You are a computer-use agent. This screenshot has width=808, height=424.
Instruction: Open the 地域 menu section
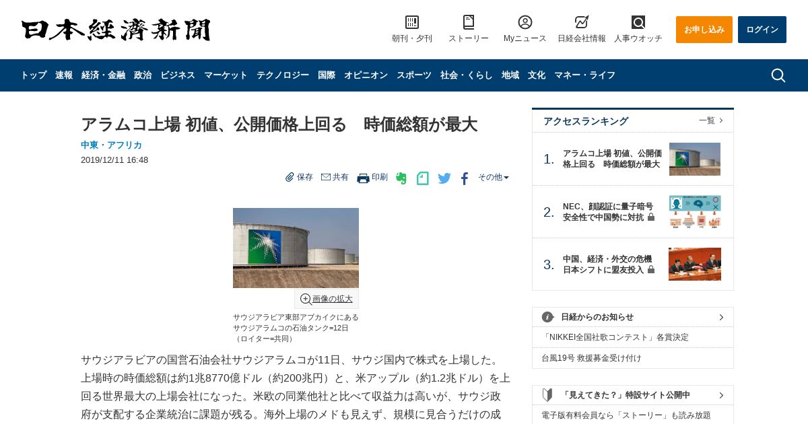(510, 75)
